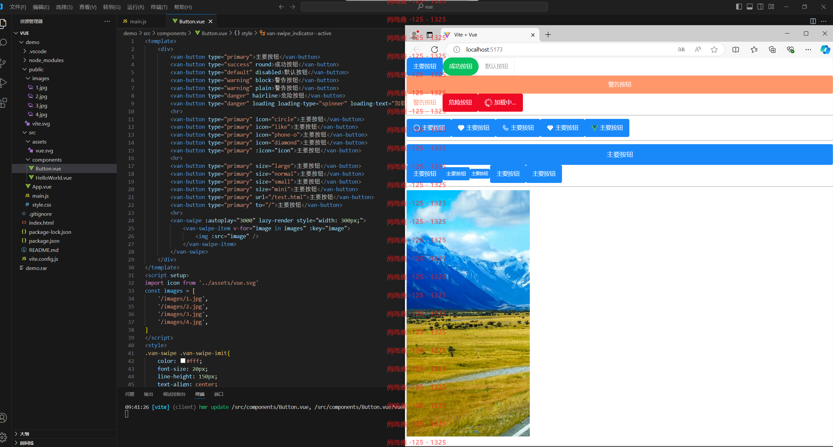Image resolution: width=833 pixels, height=447 pixels.
Task: Open the Search view in activity bar
Action: point(3,42)
